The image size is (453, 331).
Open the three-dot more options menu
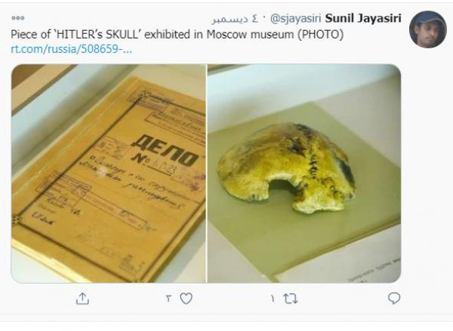click(x=18, y=18)
